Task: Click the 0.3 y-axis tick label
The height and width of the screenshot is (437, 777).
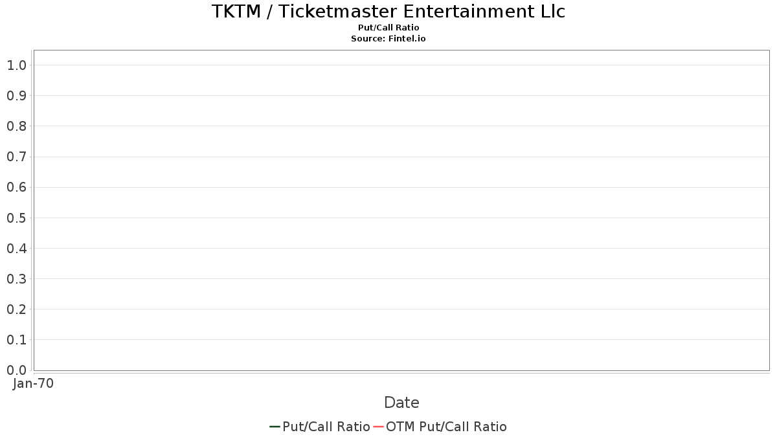Action: (17, 279)
